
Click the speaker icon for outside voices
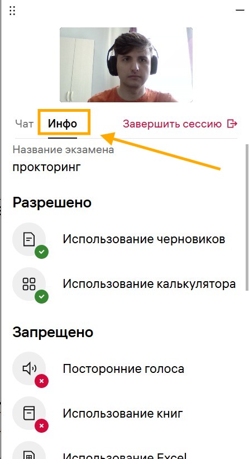tap(29, 368)
